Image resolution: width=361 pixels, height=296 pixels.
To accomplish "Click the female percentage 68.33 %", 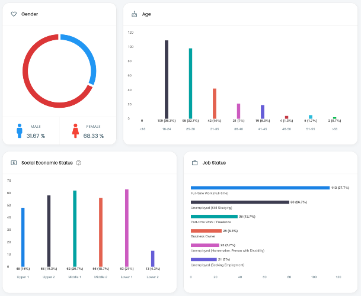I will tap(94, 136).
